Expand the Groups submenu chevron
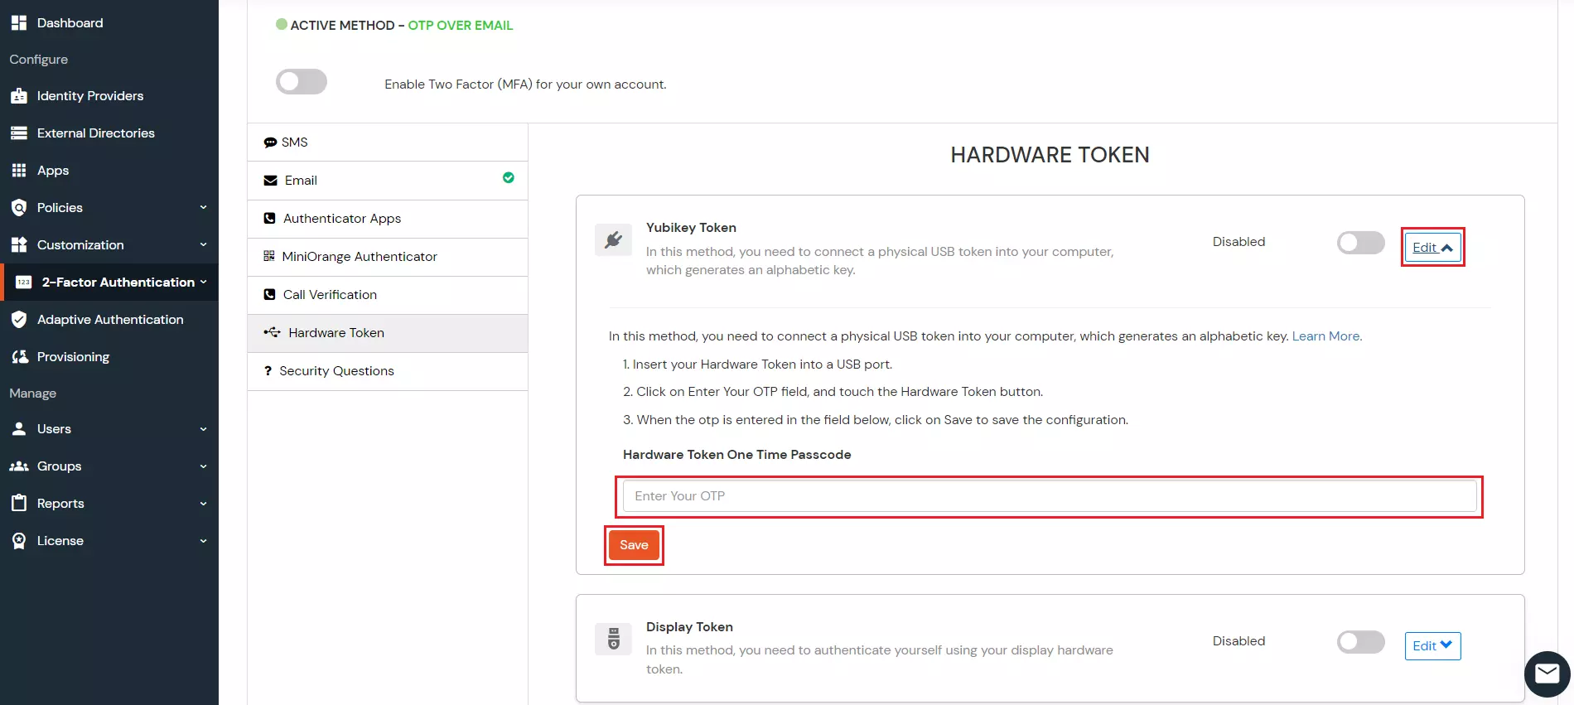 point(204,466)
